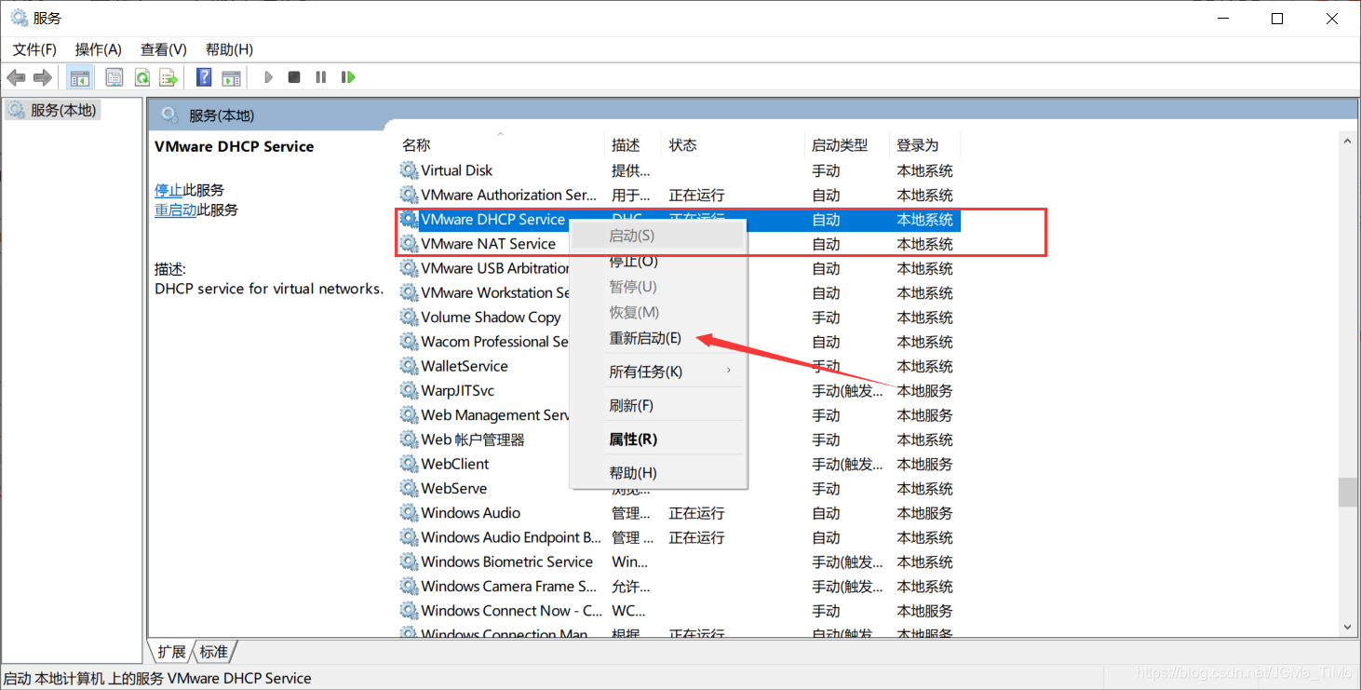
Task: Click the Forward arrow in the toolbar
Action: point(42,77)
